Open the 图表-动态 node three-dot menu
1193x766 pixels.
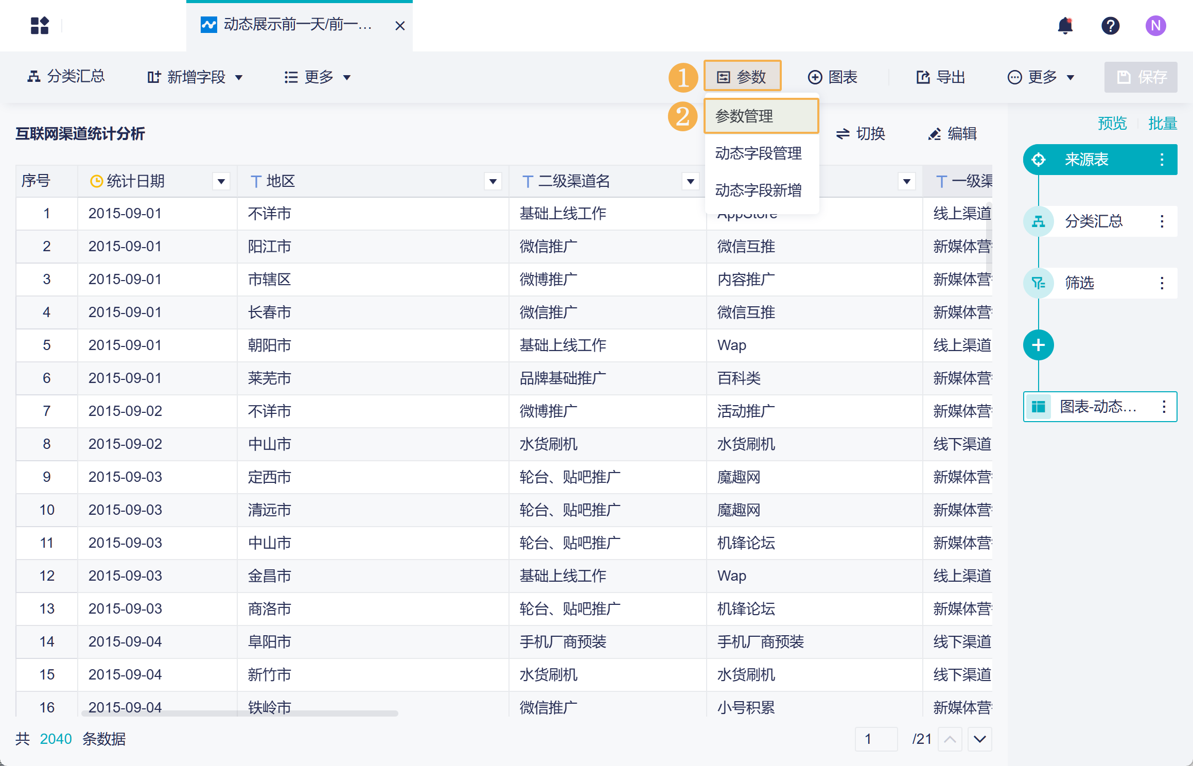click(x=1164, y=407)
